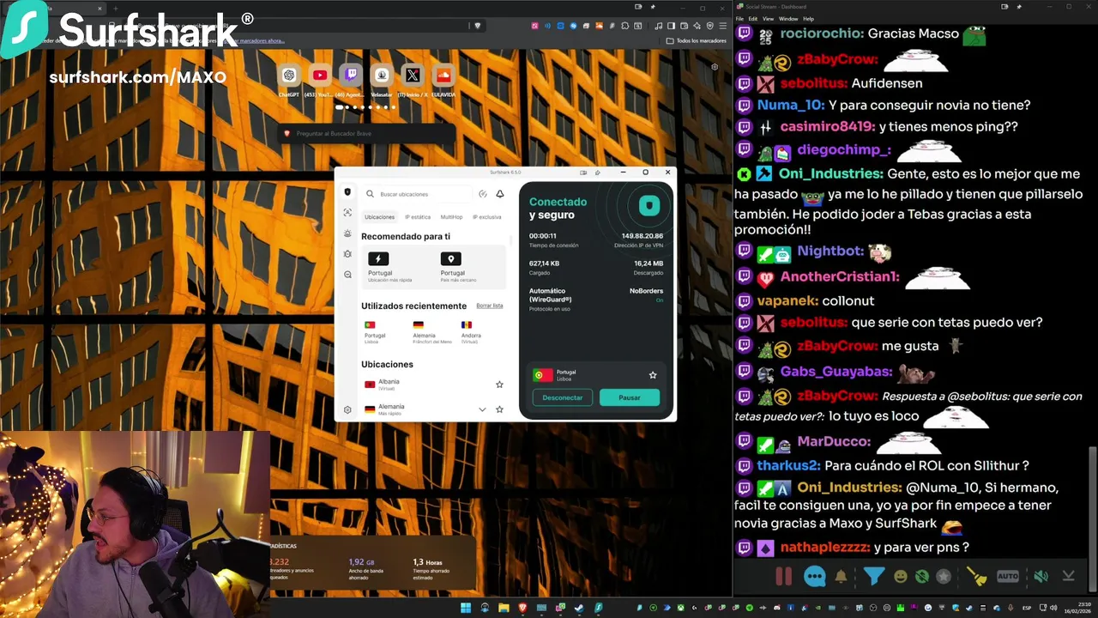Open Edit menu in Social Stream
The width and height of the screenshot is (1098, 618).
tap(752, 18)
